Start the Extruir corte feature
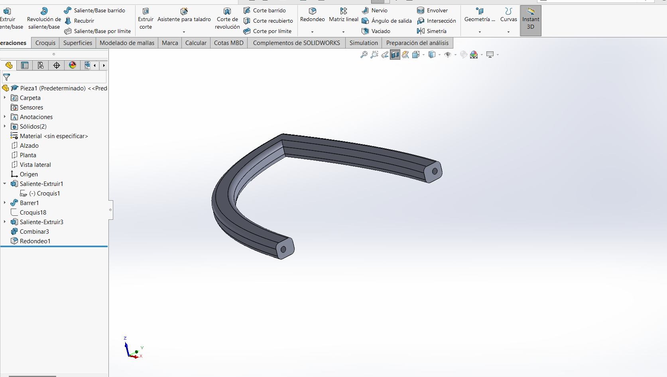The height and width of the screenshot is (377, 667). pyautogui.click(x=146, y=19)
